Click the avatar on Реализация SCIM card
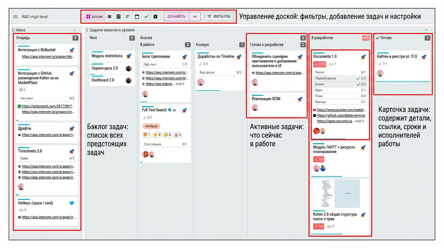The image size is (444, 248). click(255, 108)
